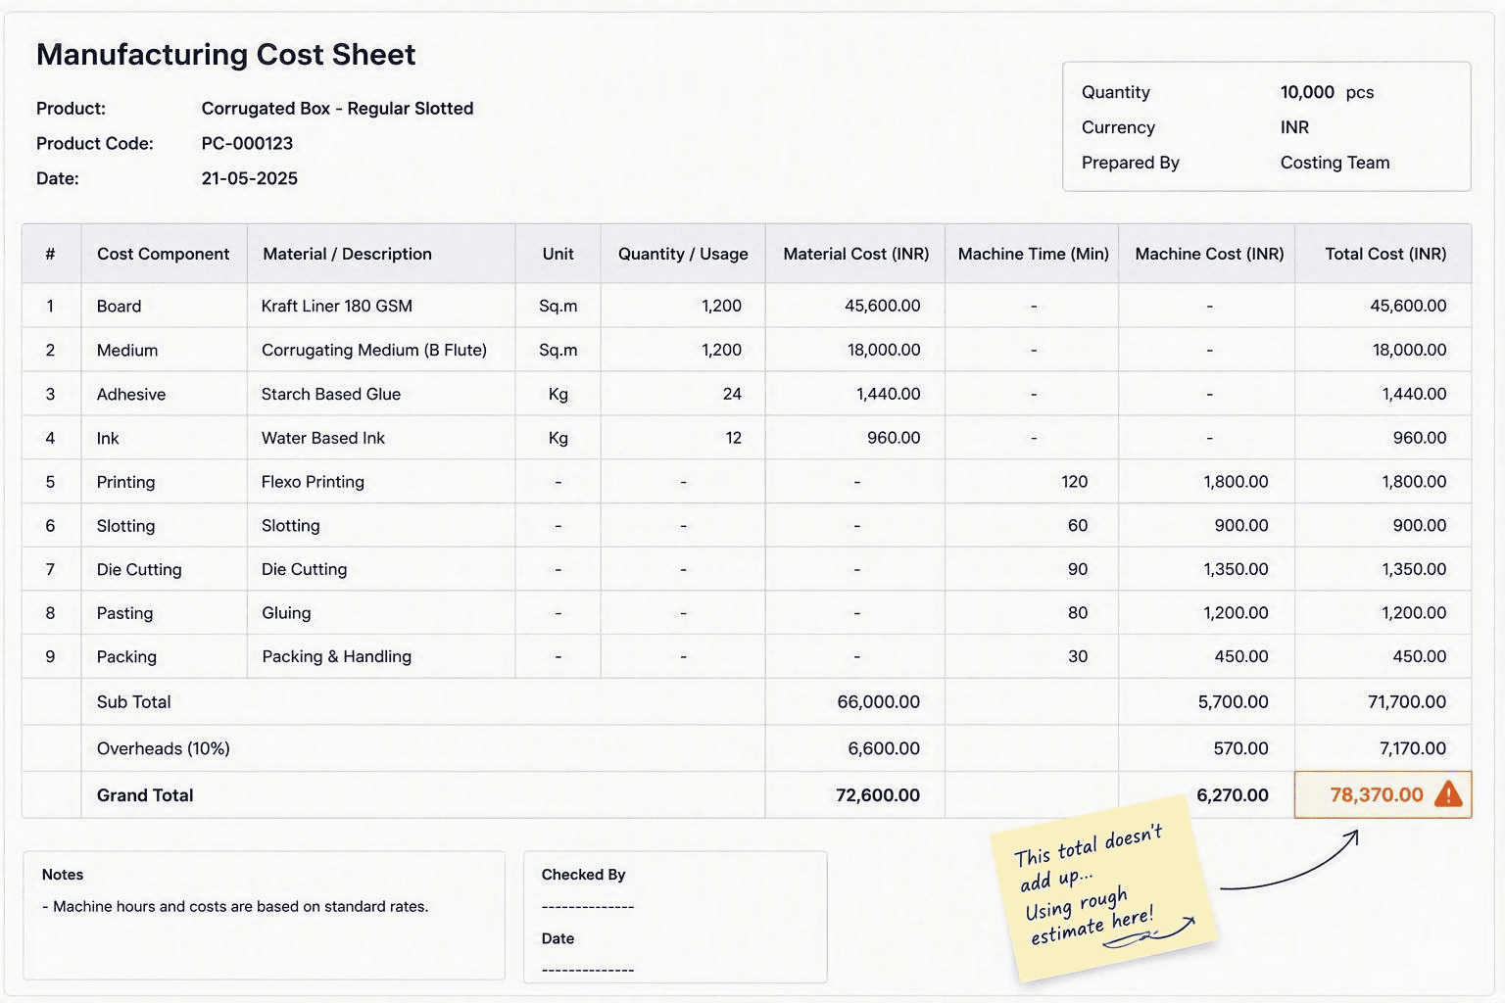
Task: Click Die Cutting's machine time 90
Action: click(1077, 569)
